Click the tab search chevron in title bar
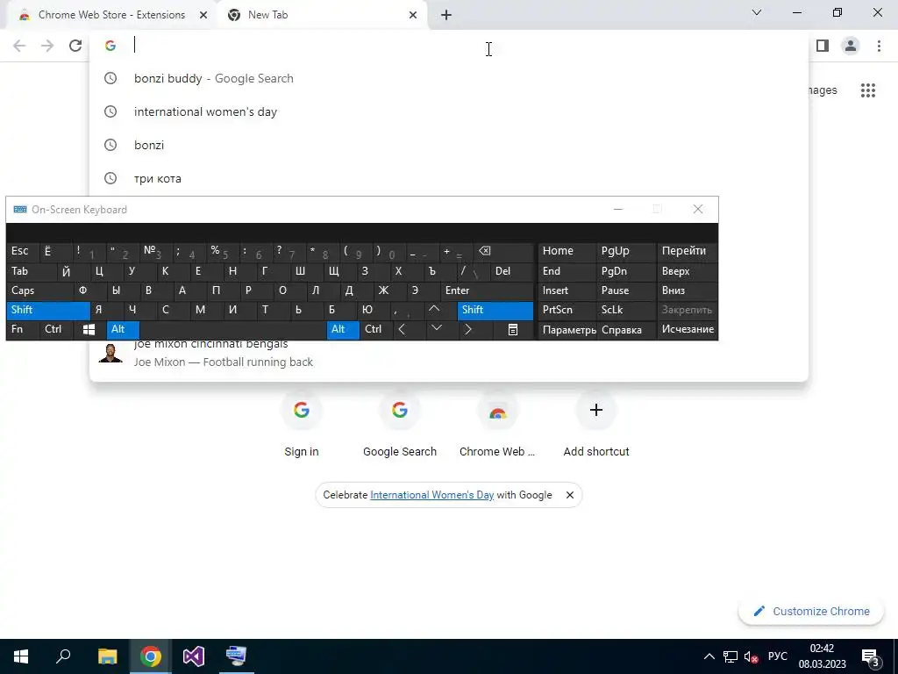 coord(757,12)
